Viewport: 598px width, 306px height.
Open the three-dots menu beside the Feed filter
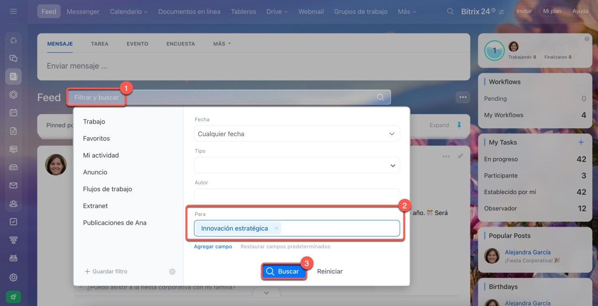click(463, 97)
